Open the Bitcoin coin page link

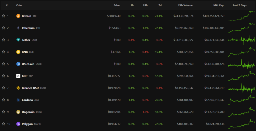click(26, 16)
